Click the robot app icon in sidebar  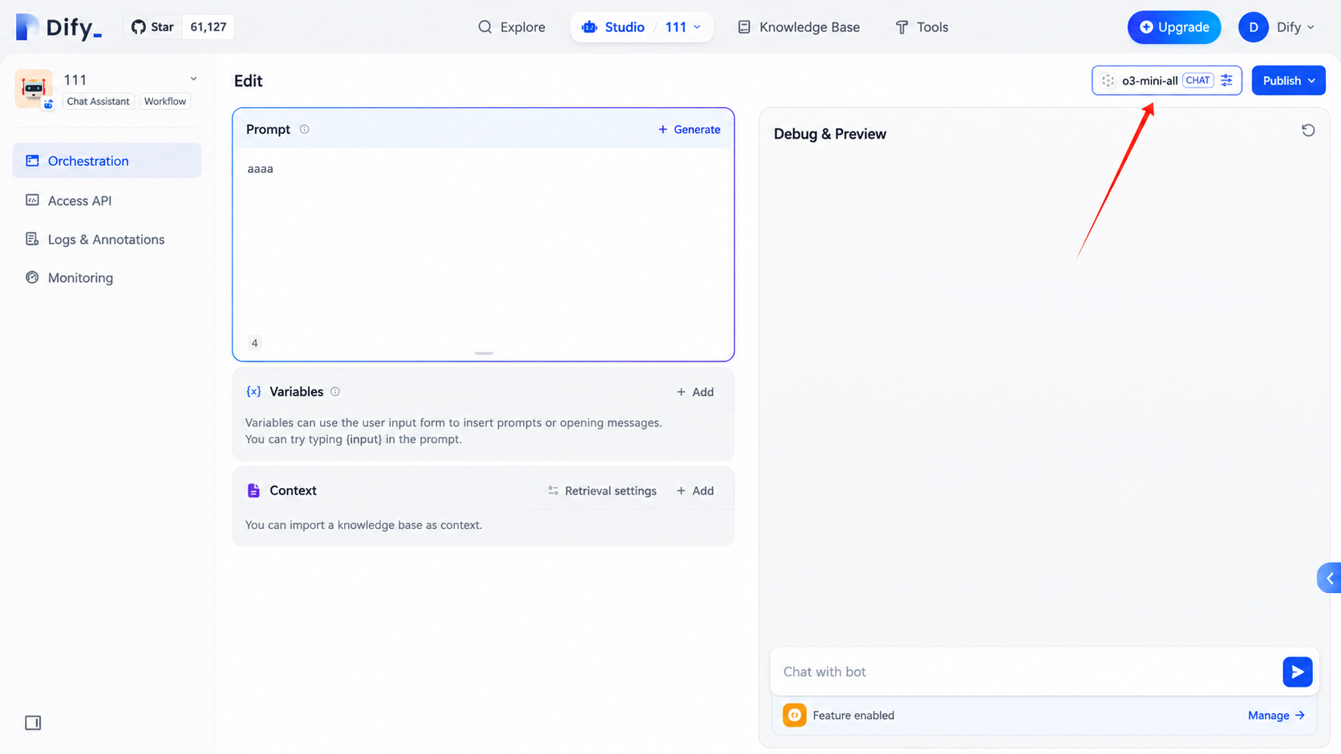click(34, 88)
